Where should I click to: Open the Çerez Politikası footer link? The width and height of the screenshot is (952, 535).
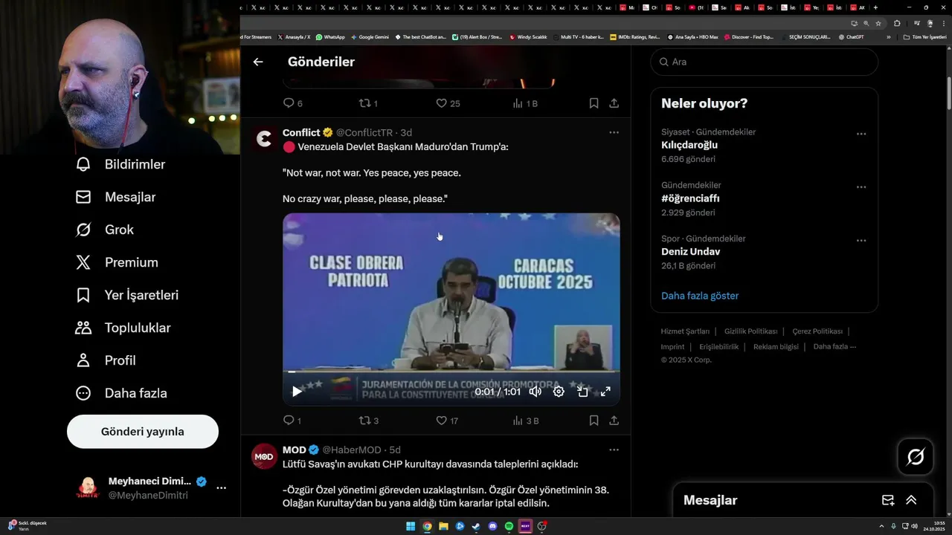pos(817,331)
